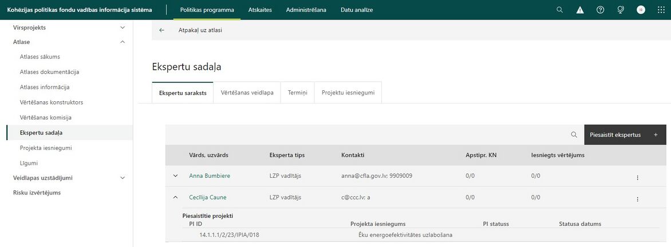Open the Projektu iesniegumi tab
The image size is (671, 247).
point(348,92)
